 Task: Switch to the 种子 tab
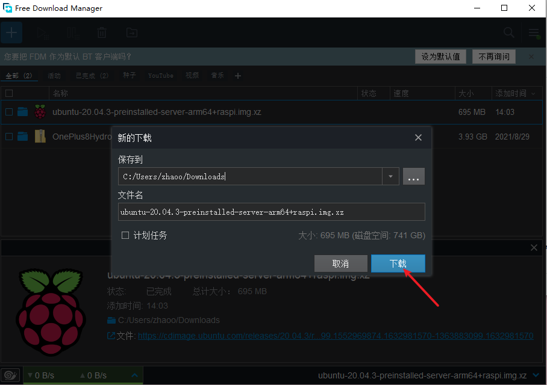pyautogui.click(x=129, y=75)
